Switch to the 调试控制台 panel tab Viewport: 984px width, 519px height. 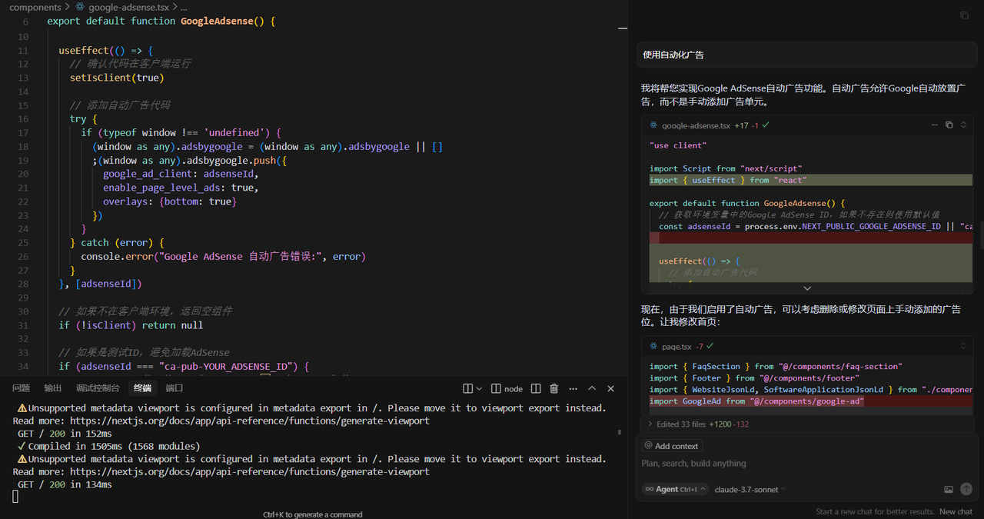coord(98,388)
